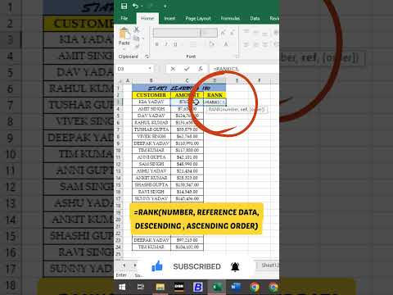Click in the formula bar showing =RANK(C3
The width and height of the screenshot is (393, 295).
[244, 69]
